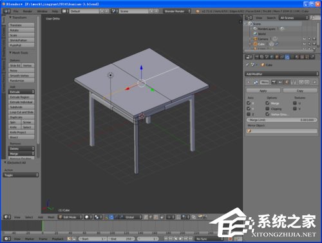This screenshot has width=322, height=243.
Task: Click the Scene icon in the outliner
Action: coord(250,24)
